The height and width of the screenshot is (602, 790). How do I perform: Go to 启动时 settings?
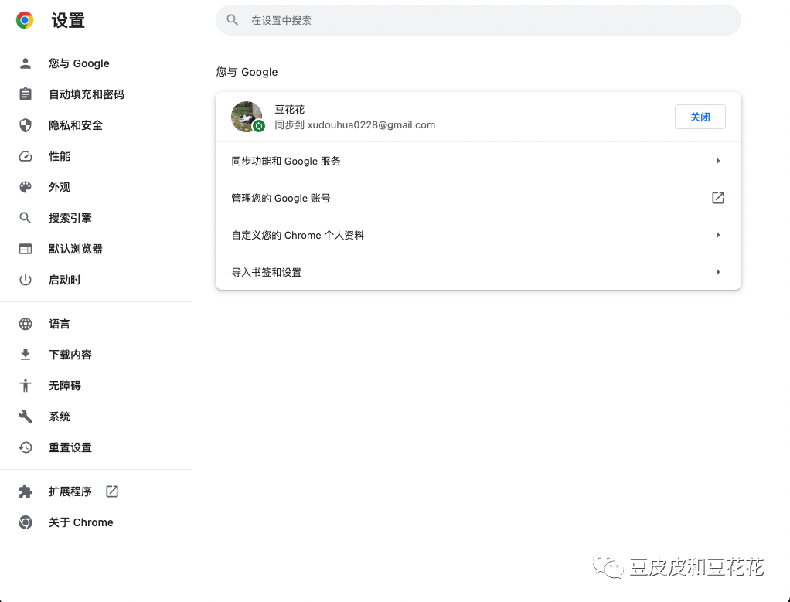tap(64, 280)
